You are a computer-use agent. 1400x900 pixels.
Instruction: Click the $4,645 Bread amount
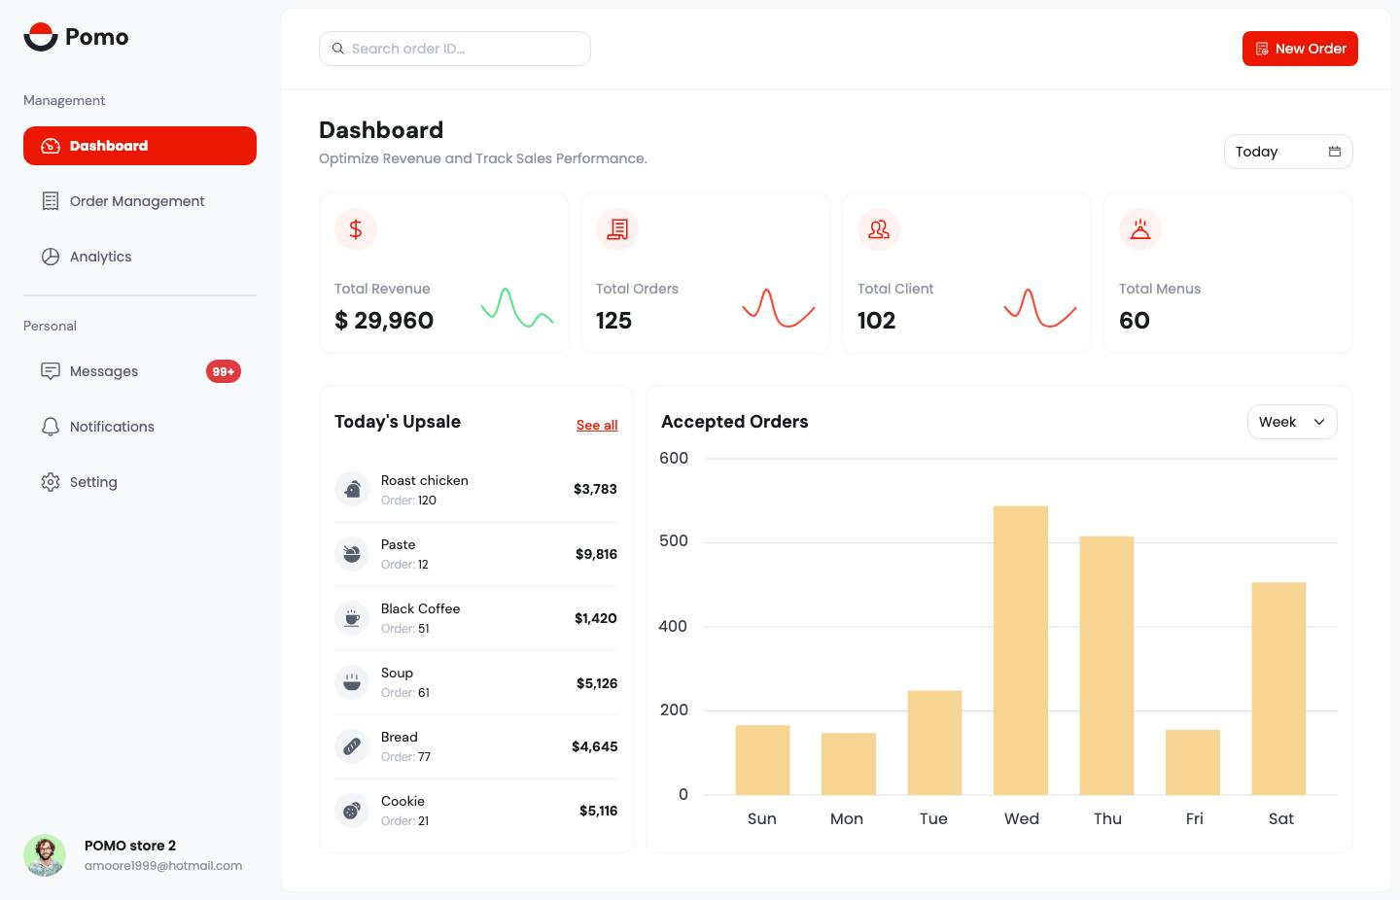click(595, 746)
